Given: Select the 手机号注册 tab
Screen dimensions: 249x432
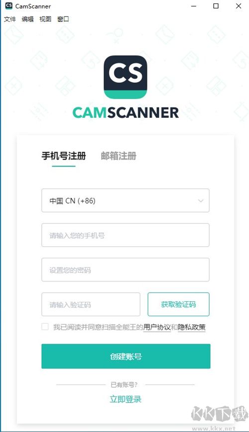Looking at the screenshot, I should click(x=64, y=156).
